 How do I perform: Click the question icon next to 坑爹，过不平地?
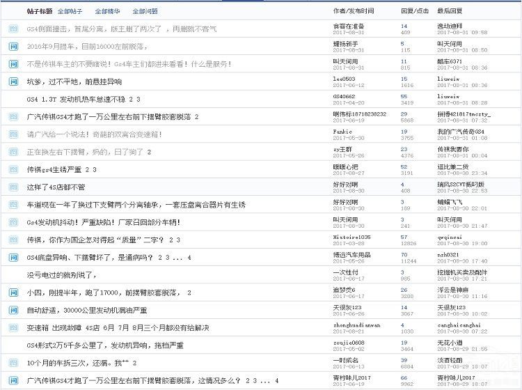pos(13,81)
